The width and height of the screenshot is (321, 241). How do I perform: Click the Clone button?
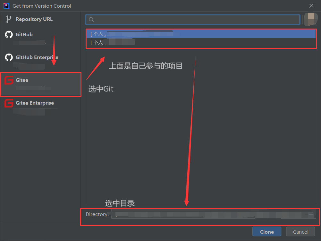[x=267, y=232]
